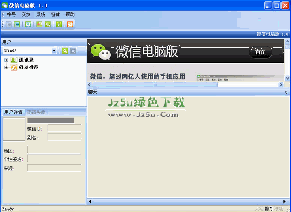Click the 来源 input field
This screenshot has width=291, height=212.
coord(54,168)
